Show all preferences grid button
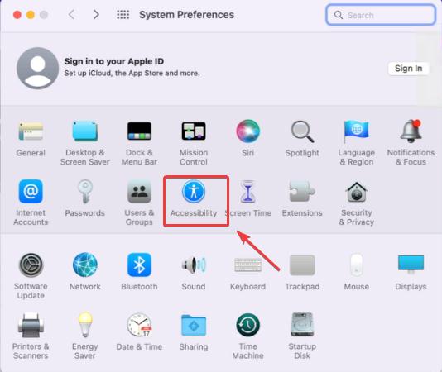Screen dimensions: 442x372 click(123, 14)
